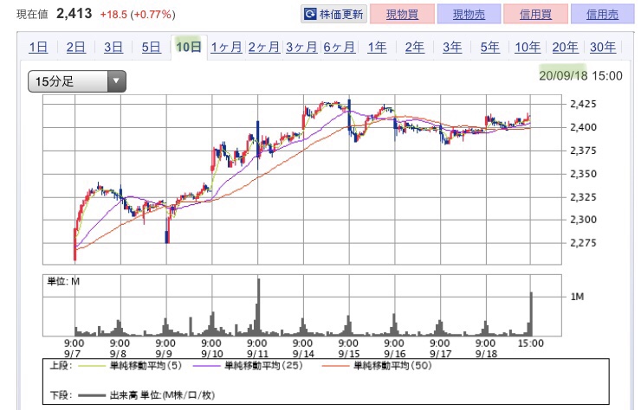Switch to the 5日 chart range tab
The width and height of the screenshot is (641, 410).
pyautogui.click(x=152, y=47)
